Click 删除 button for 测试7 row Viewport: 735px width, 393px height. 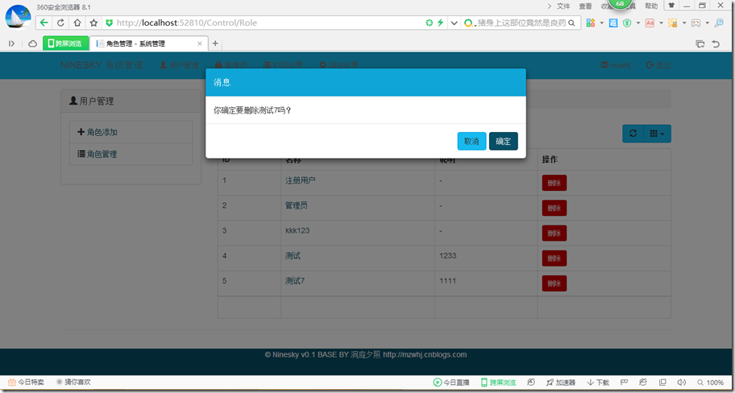[554, 283]
